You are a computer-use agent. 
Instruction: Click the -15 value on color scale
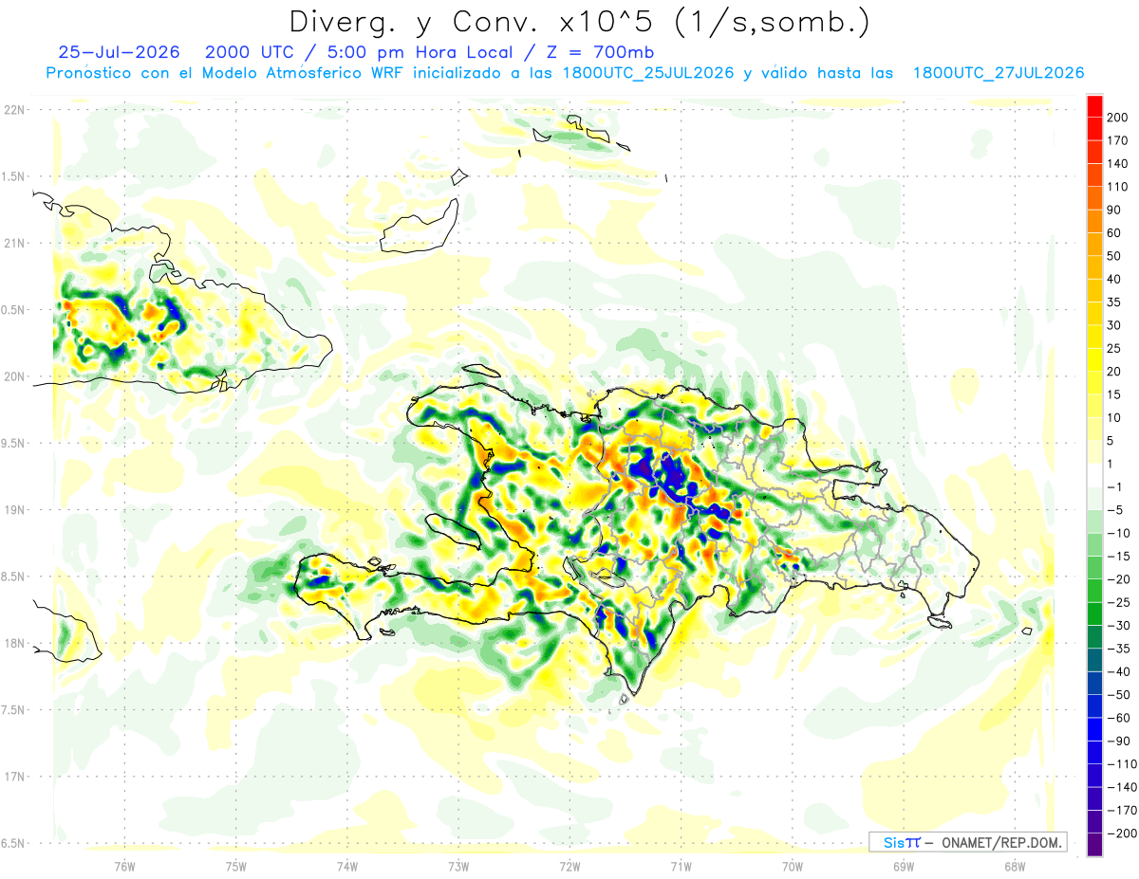tap(1117, 556)
